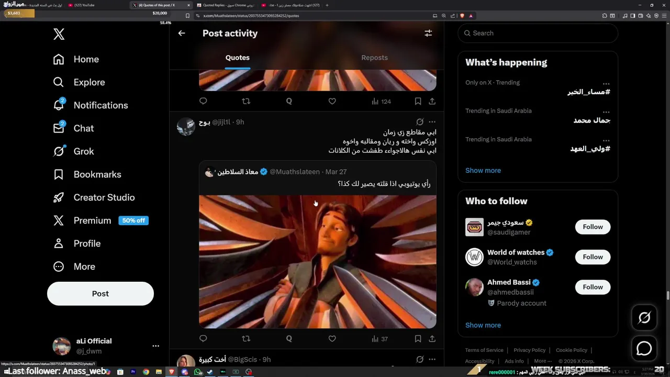Reply to the post with 37 views

tap(203, 339)
